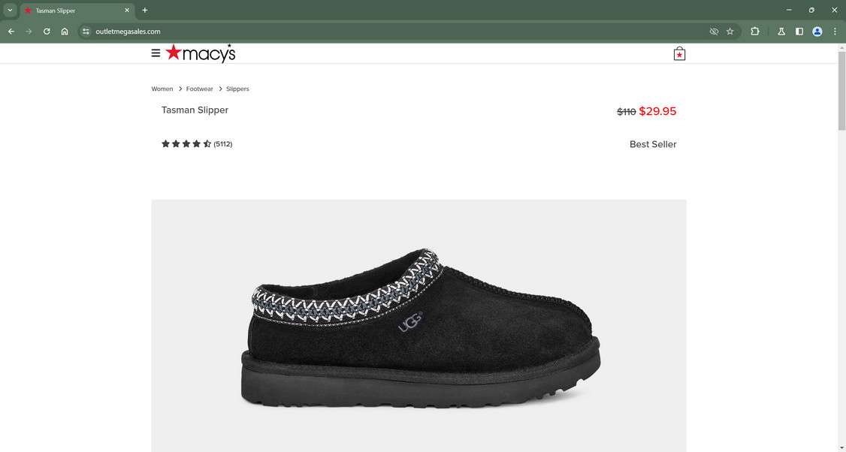The image size is (846, 452).
Task: Open a new tab with plus button
Action: pyautogui.click(x=144, y=11)
